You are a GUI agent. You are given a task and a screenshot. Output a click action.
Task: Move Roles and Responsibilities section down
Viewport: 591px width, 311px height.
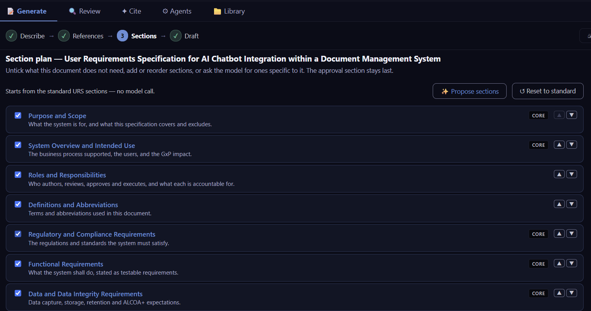click(x=572, y=174)
